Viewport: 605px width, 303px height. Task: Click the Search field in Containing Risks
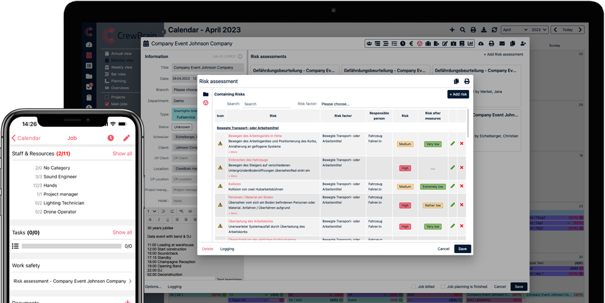coord(265,104)
